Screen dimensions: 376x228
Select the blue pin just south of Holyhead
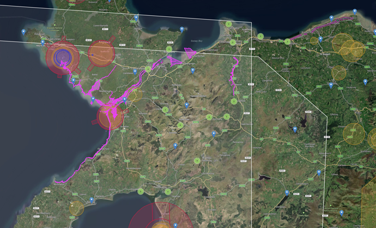coord(43,43)
